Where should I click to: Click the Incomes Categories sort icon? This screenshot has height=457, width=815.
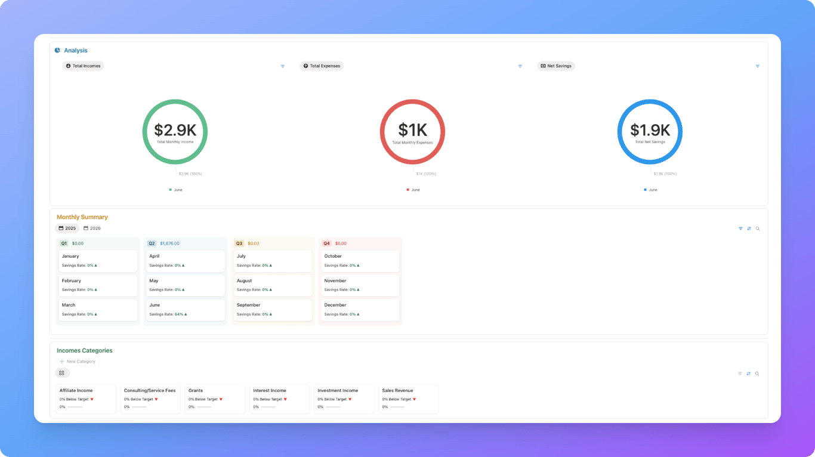749,373
